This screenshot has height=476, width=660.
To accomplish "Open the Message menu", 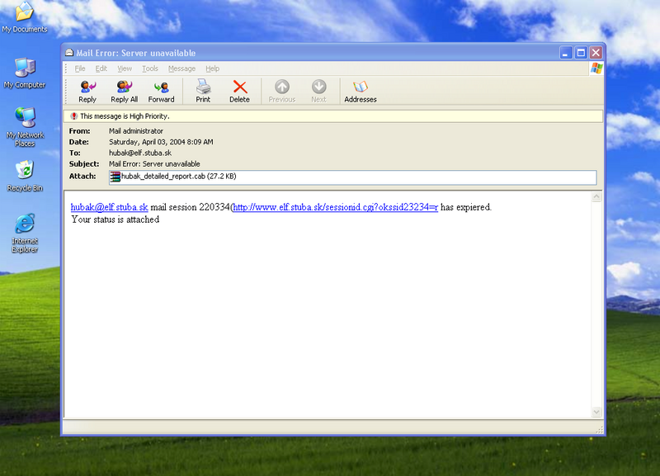I will click(181, 68).
